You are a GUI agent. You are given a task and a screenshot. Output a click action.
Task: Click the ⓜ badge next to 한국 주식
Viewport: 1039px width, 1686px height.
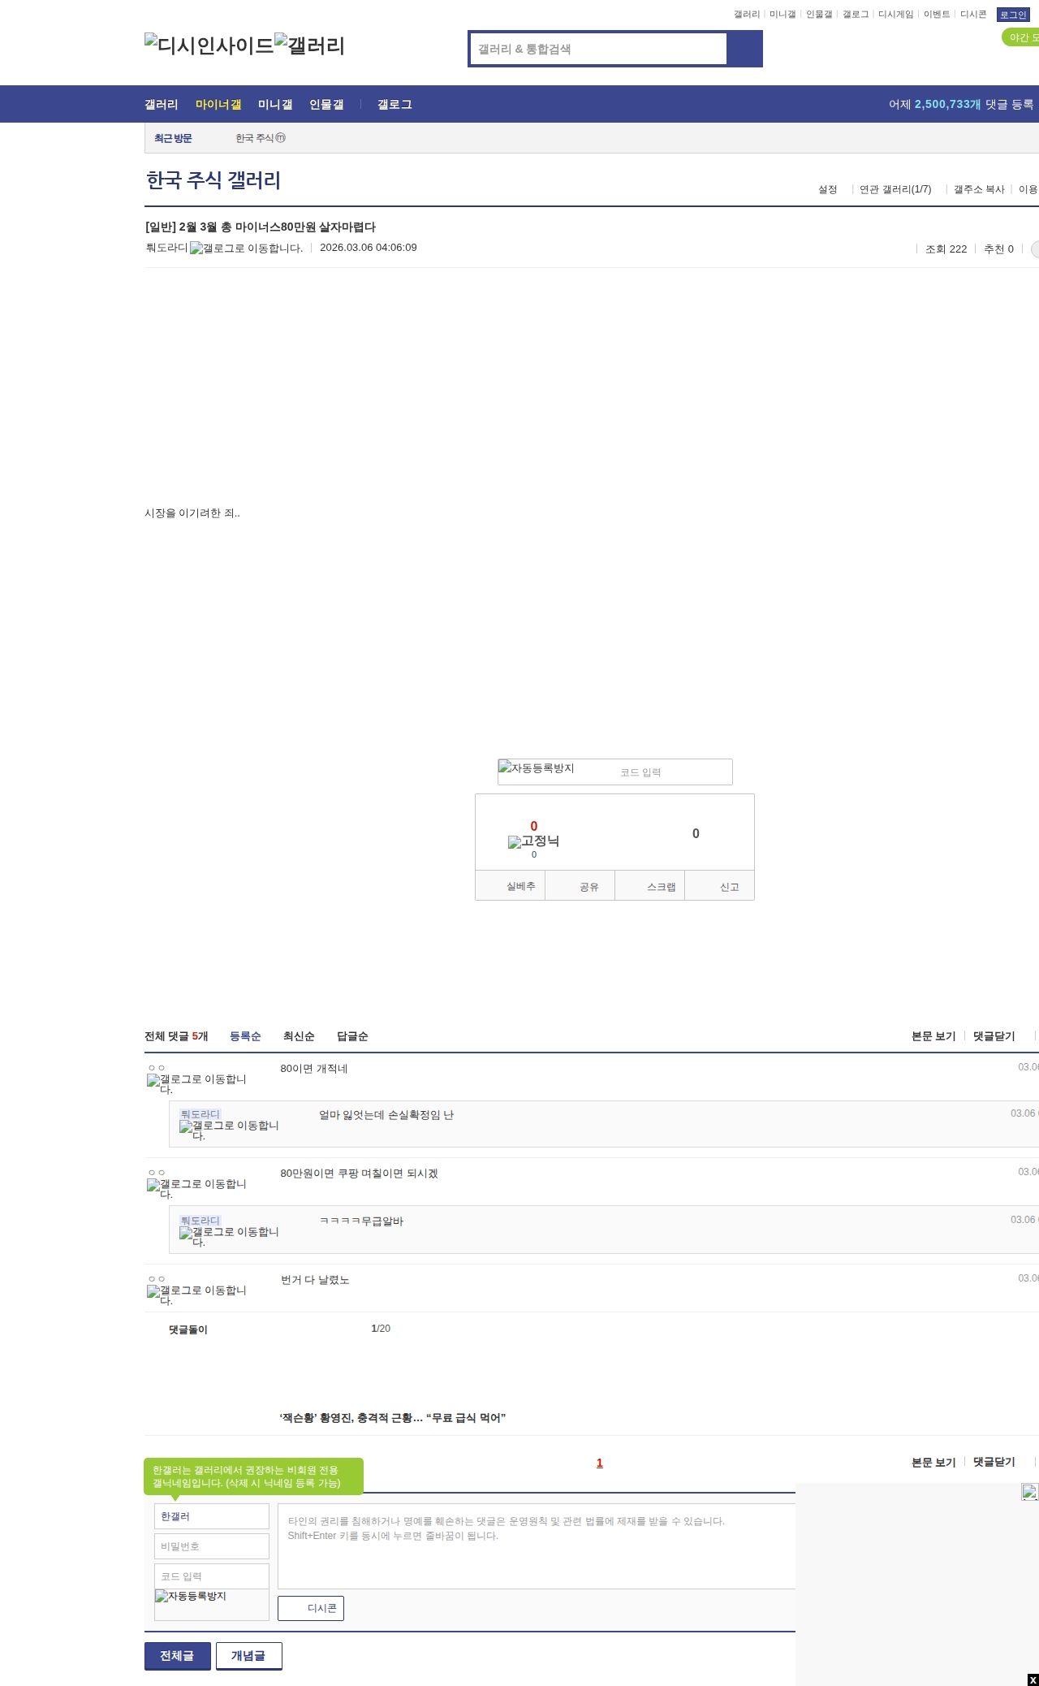281,138
